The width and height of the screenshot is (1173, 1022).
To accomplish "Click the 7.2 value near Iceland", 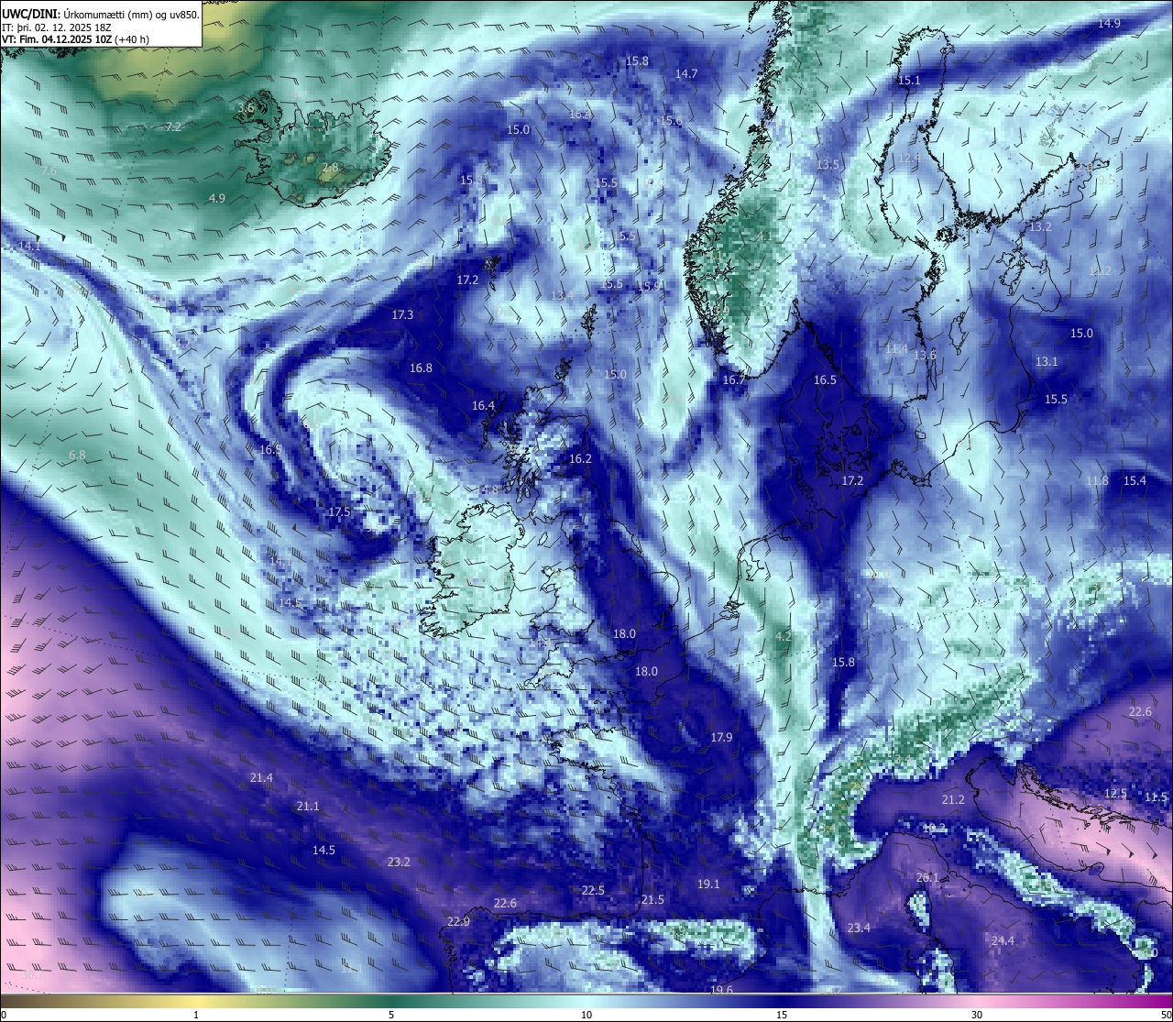I will [x=173, y=126].
